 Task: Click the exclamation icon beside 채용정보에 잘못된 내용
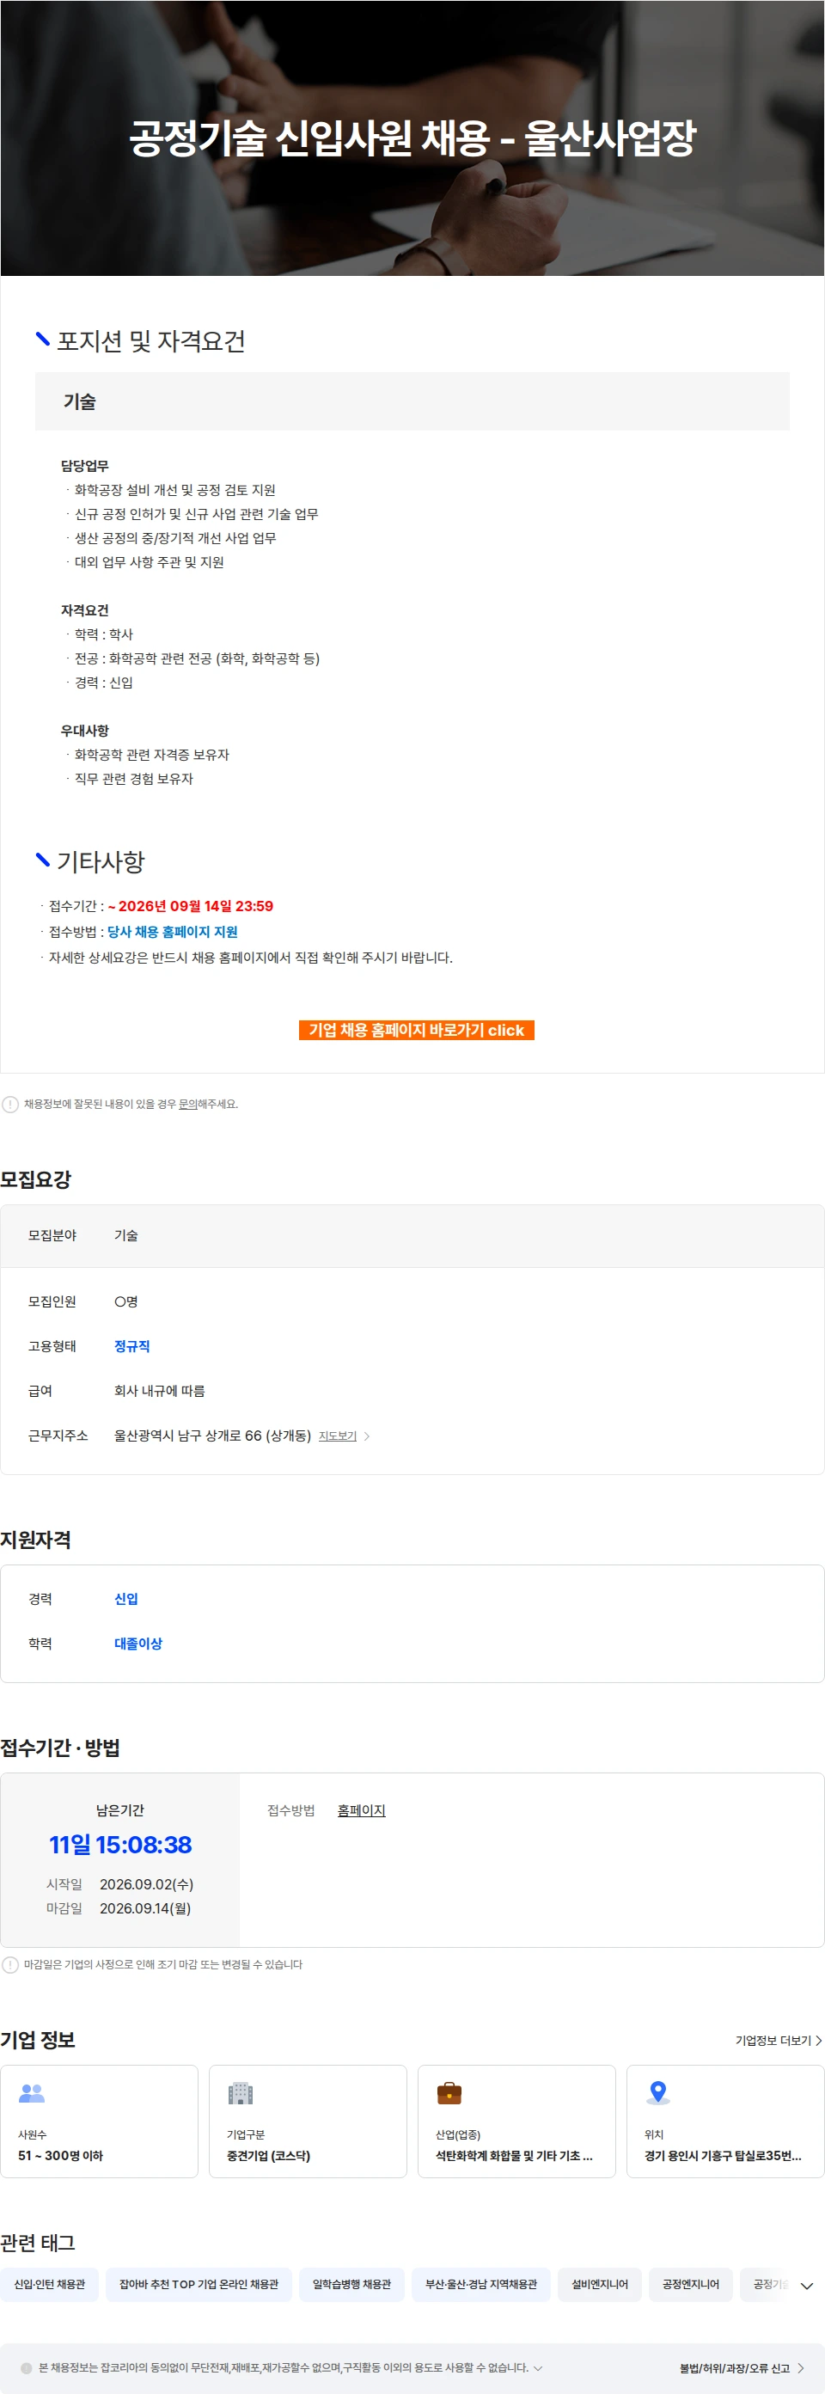[10, 1104]
